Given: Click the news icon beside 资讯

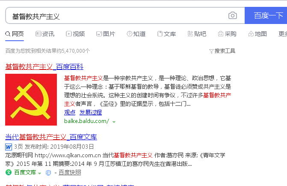Looking at the screenshot, I should pos(38,34).
